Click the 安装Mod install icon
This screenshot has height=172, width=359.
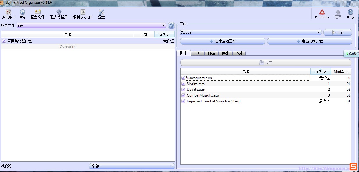(x=8, y=12)
